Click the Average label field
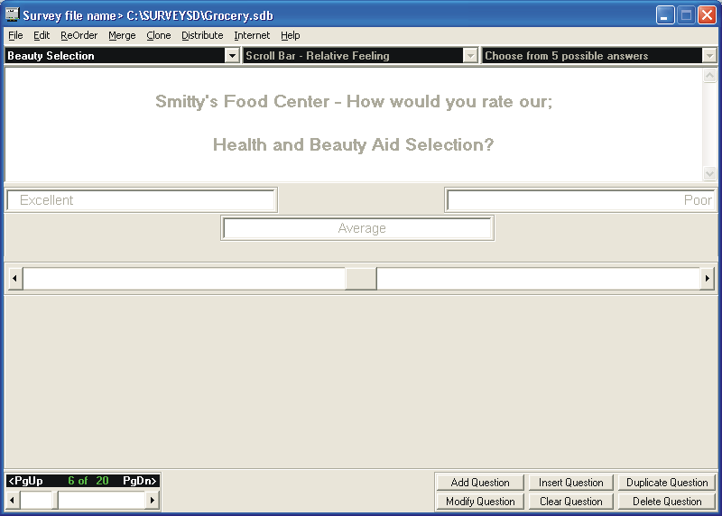 pos(357,228)
